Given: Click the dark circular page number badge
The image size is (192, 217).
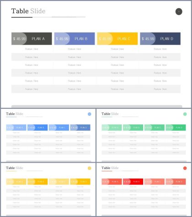Looking at the screenshot, I should [x=179, y=11].
